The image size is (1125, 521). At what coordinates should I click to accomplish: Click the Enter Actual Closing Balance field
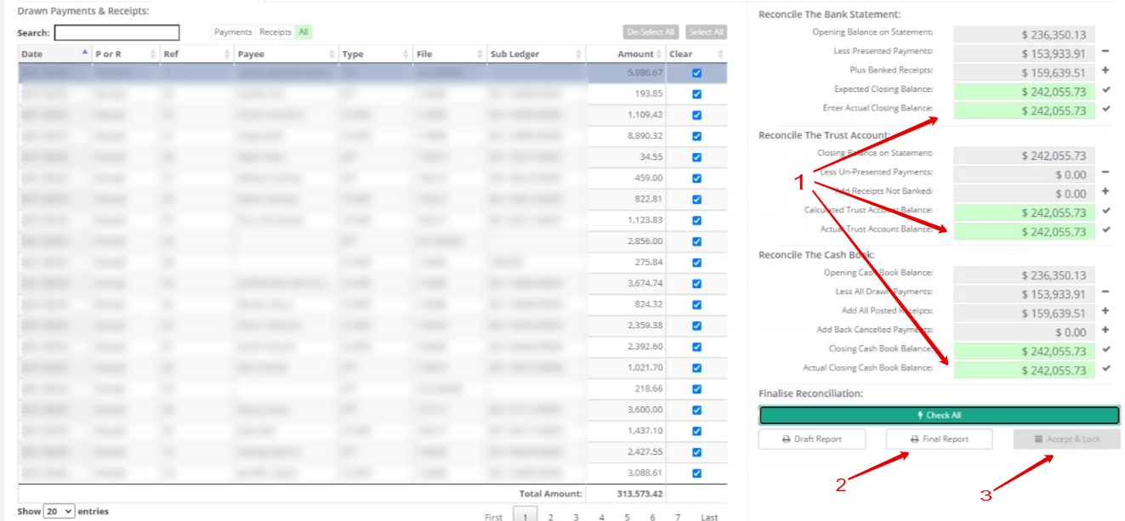click(x=1024, y=110)
